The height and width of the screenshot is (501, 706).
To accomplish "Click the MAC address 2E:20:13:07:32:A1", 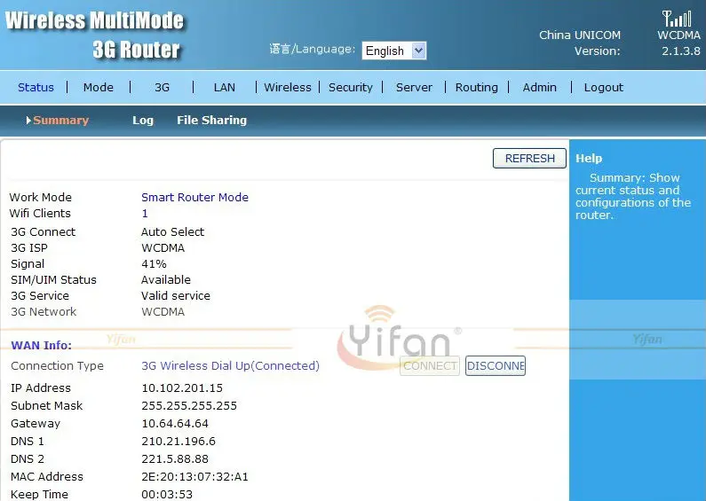I will [194, 477].
